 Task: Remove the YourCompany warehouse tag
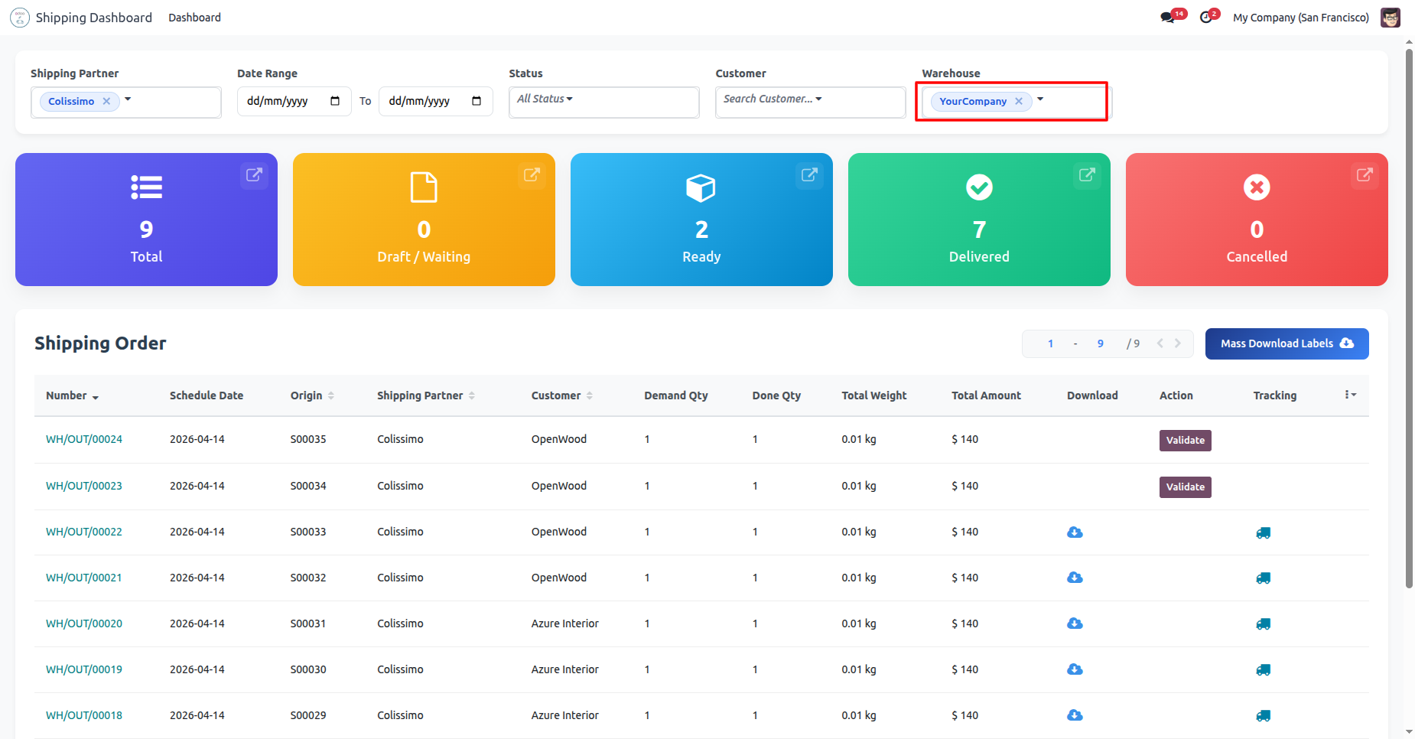coord(1019,101)
